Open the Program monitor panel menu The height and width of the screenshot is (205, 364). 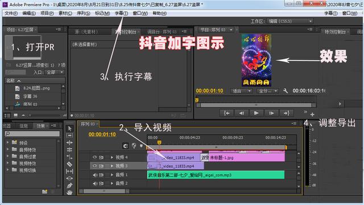pyautogui.click(x=310, y=29)
